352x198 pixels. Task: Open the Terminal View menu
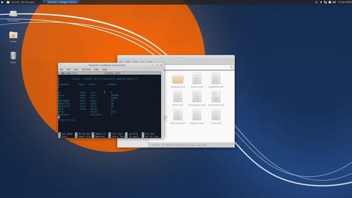(76, 69)
